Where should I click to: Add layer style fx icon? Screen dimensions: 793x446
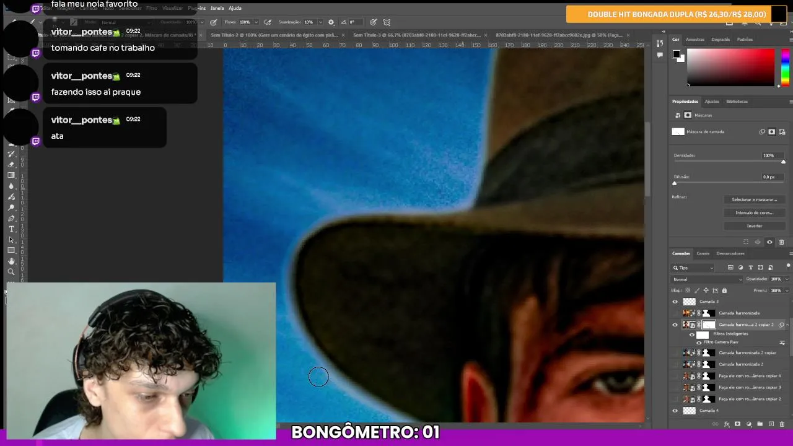pos(726,424)
